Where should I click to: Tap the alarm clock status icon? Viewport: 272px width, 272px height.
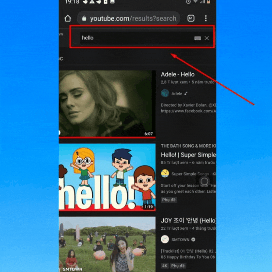(188, 2)
